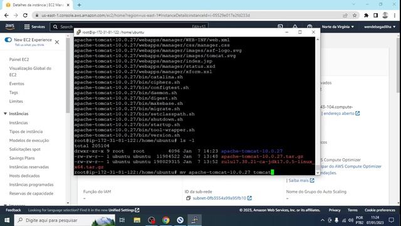Toggle the New EC2 Experience switch
Image resolution: width=401 pixels, height=226 pixels.
click(8, 40)
